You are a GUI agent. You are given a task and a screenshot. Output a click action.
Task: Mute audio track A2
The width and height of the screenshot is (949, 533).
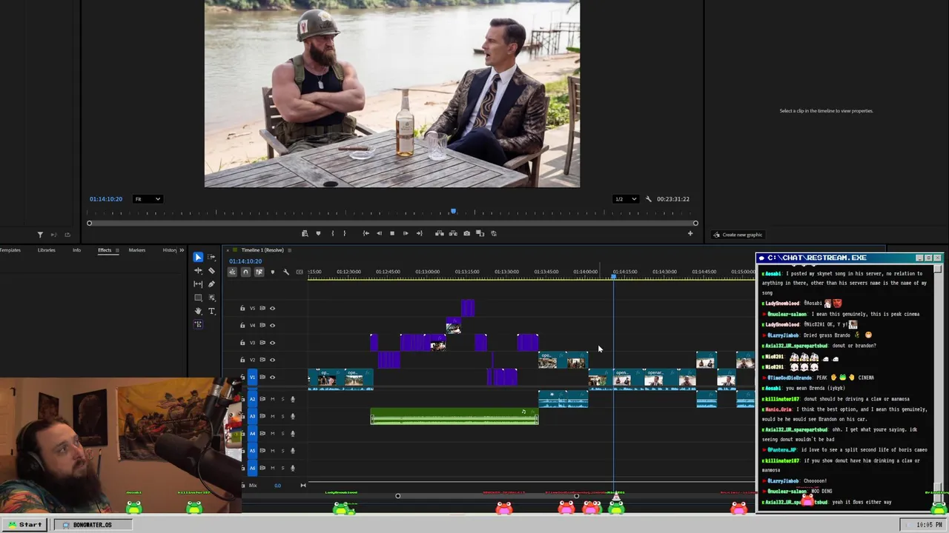[272, 399]
